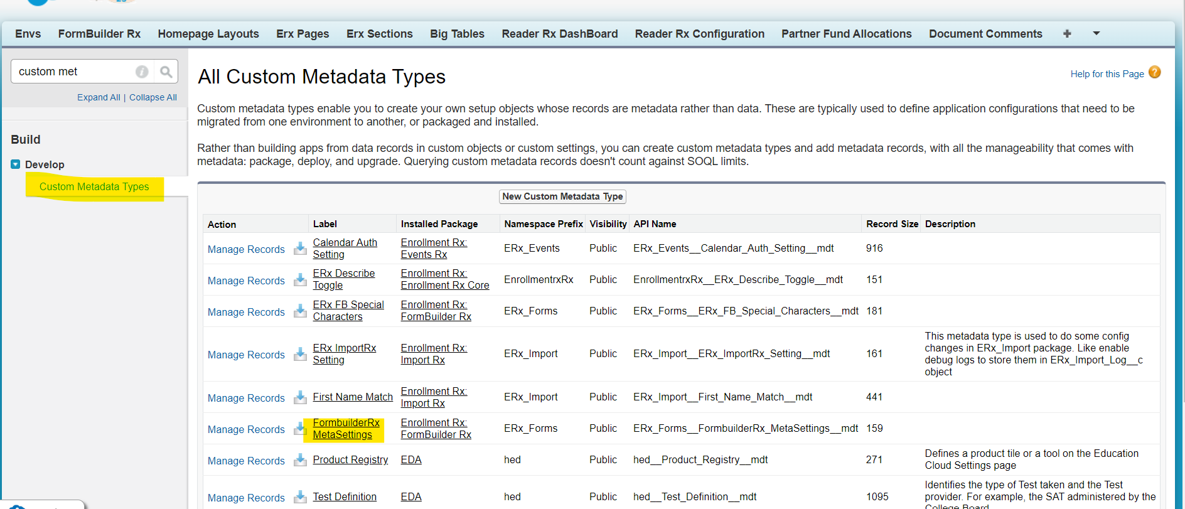Click download icon beside ERx Describe Toggle

point(300,280)
